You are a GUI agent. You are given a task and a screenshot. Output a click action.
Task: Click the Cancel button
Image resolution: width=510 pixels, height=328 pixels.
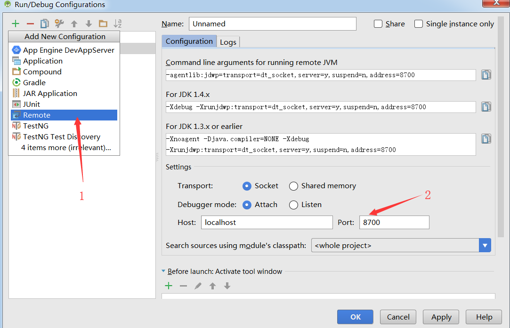coord(398,317)
